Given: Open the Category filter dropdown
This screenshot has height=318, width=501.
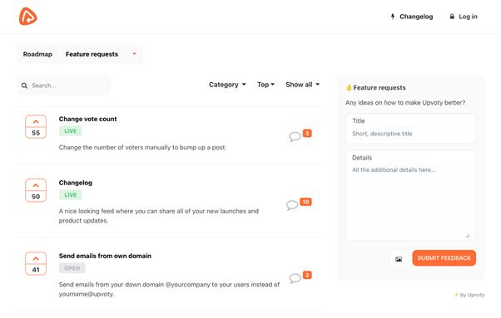Looking at the screenshot, I should 227,85.
